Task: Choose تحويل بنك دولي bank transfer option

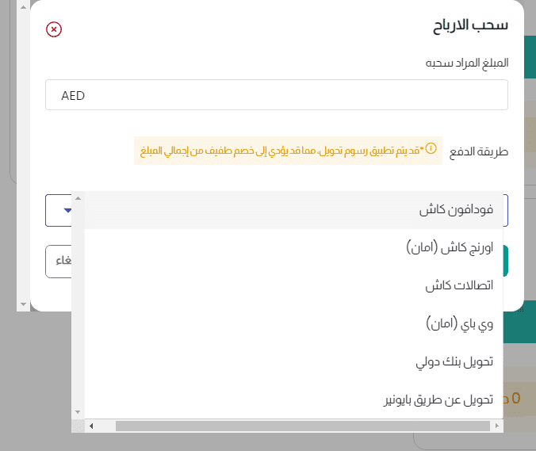Action: coord(454,361)
